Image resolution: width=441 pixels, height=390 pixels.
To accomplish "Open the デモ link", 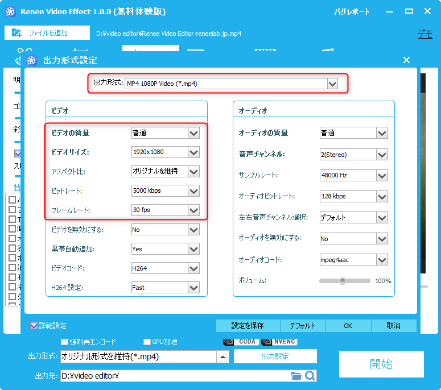I will [425, 34].
